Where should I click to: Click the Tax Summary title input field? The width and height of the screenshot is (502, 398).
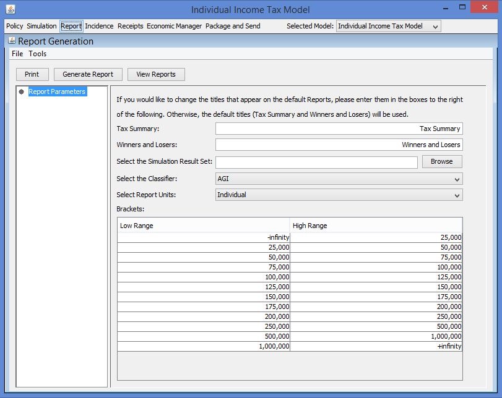[339, 129]
